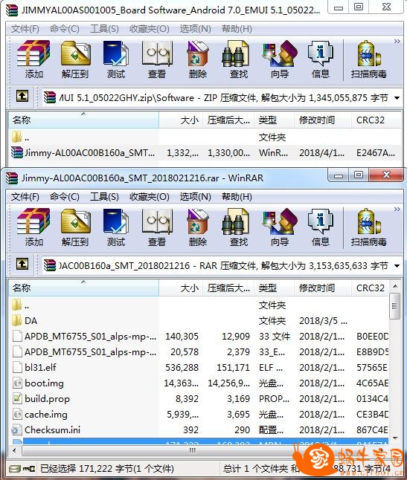Select Jimmy-AL00AC00B160a_SMT rar file in top window
This screenshot has height=480, width=407.
click(x=205, y=152)
